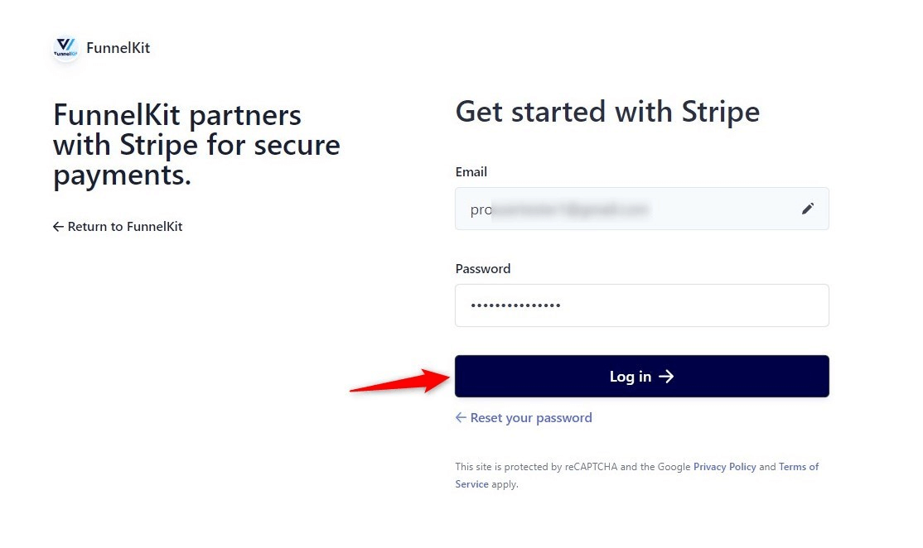Click the FunnelKit logo icon
Viewport: 923px width, 548px height.
pyautogui.click(x=65, y=49)
